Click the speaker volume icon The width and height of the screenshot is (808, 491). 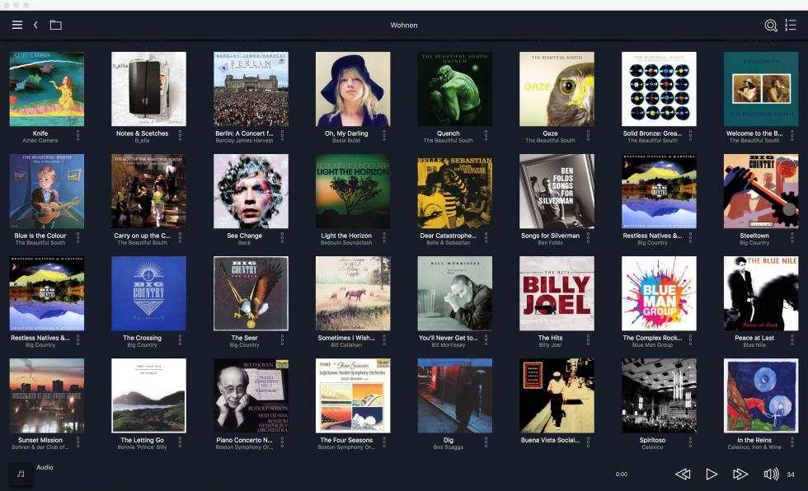pyautogui.click(x=771, y=474)
